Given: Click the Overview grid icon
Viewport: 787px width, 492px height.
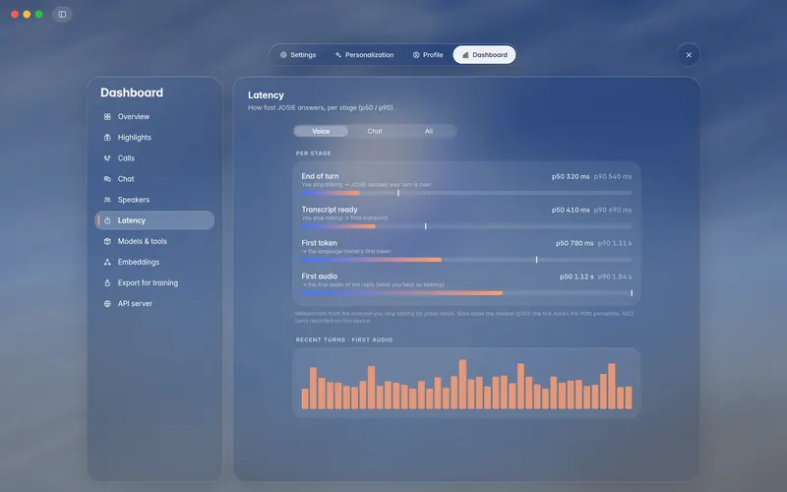Looking at the screenshot, I should [107, 116].
